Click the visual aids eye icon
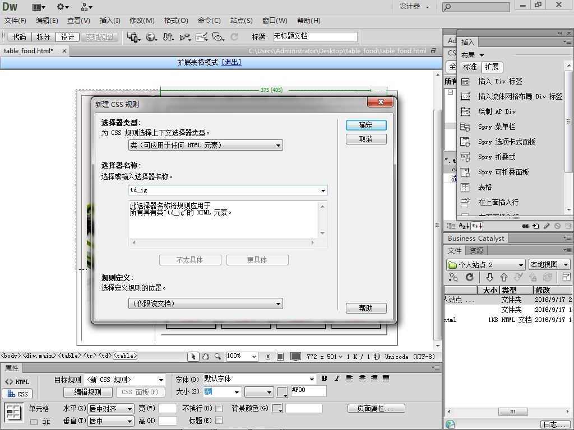The width and height of the screenshot is (574, 430). [x=218, y=37]
